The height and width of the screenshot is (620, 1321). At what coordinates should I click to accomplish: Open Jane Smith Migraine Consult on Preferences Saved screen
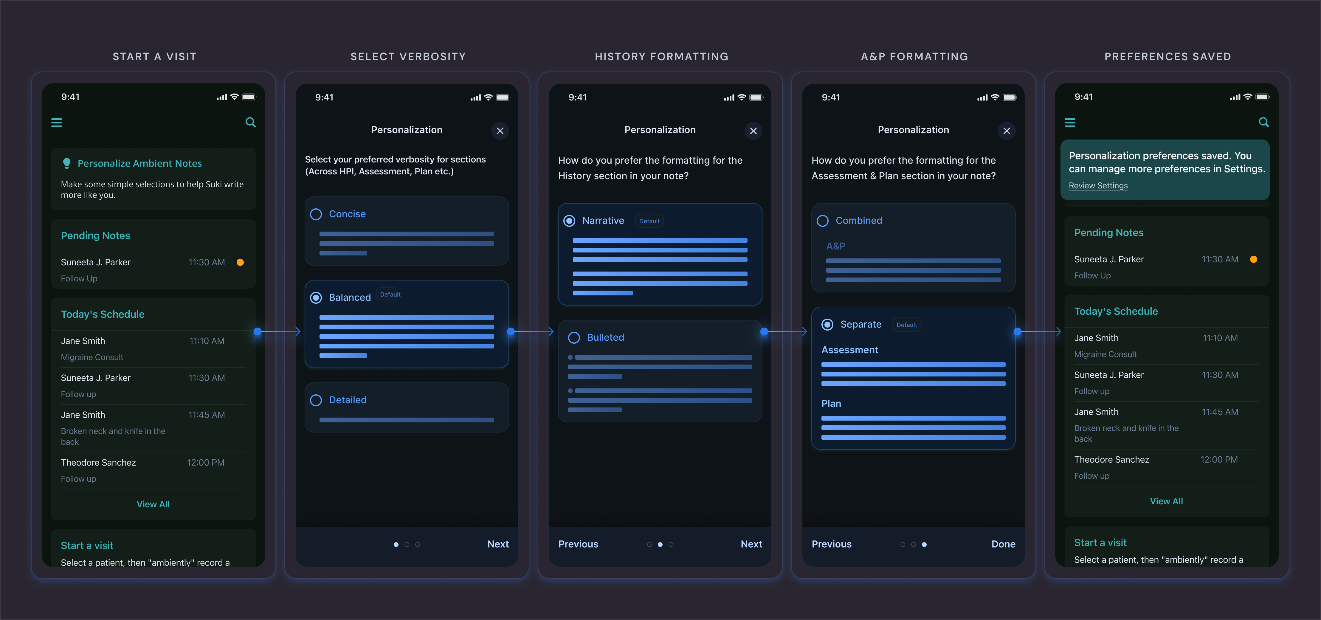(x=1167, y=346)
